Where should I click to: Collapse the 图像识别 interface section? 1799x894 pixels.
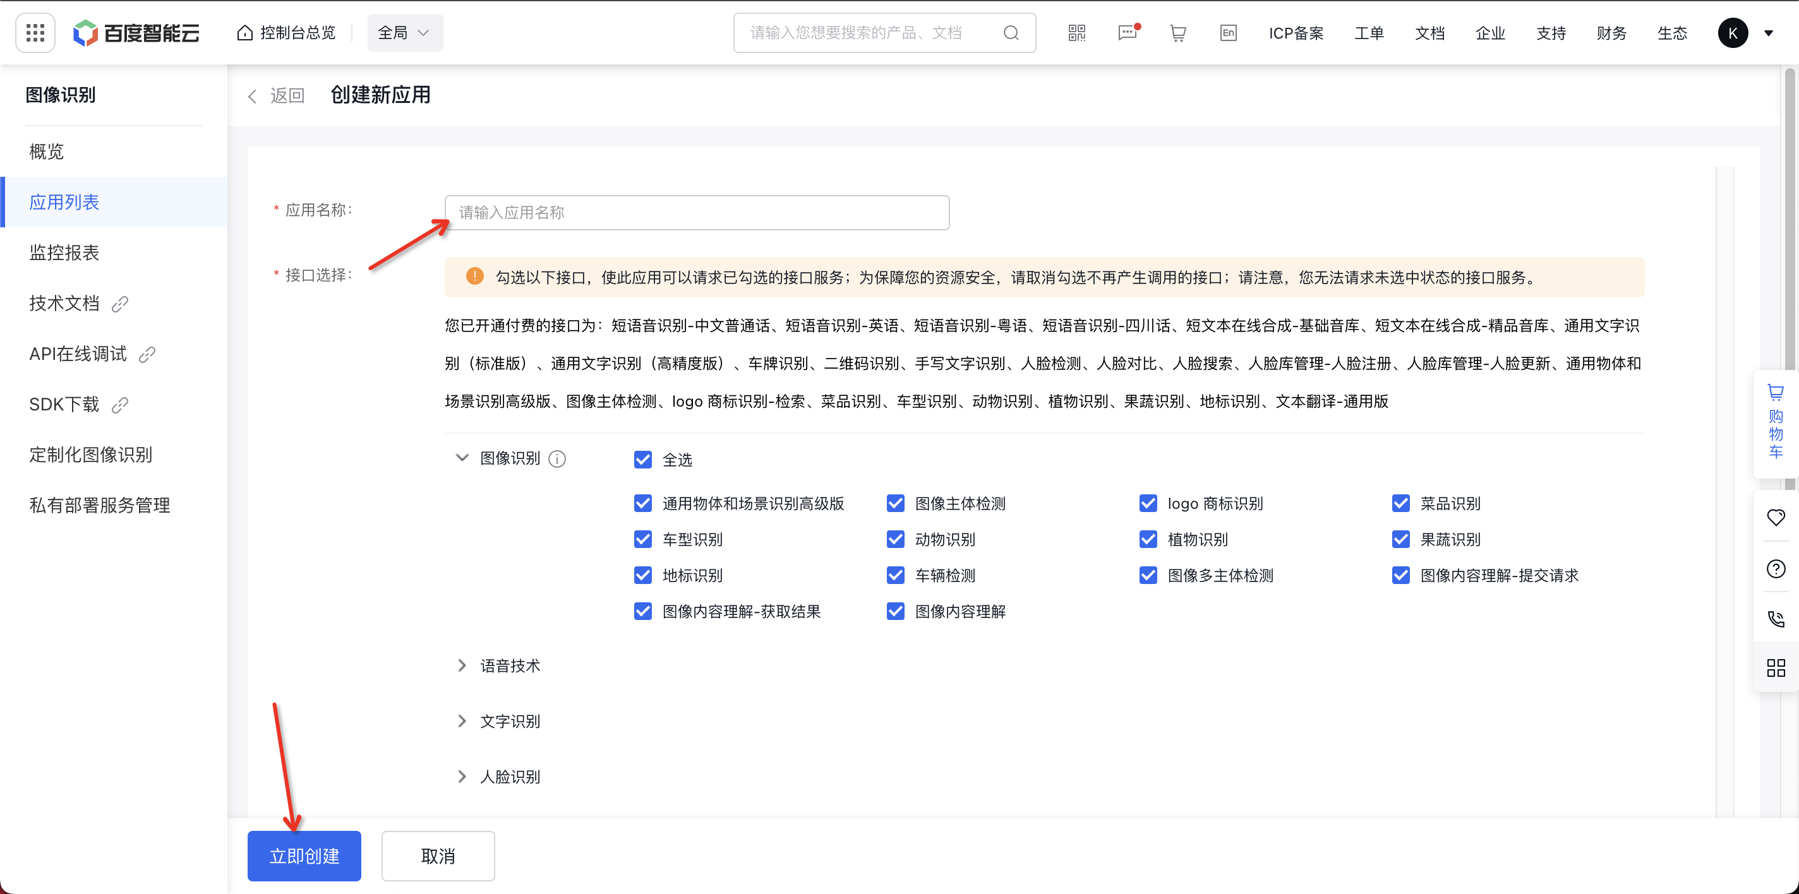[x=462, y=458]
